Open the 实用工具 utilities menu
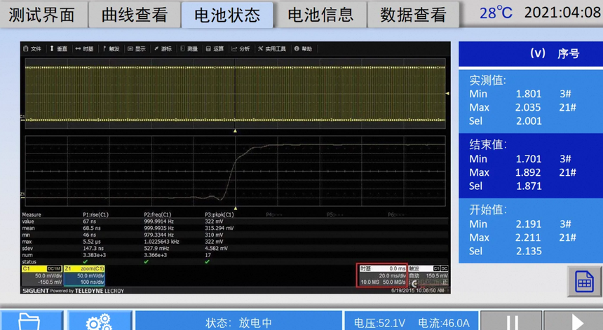The height and width of the screenshot is (330, 603). (x=272, y=49)
